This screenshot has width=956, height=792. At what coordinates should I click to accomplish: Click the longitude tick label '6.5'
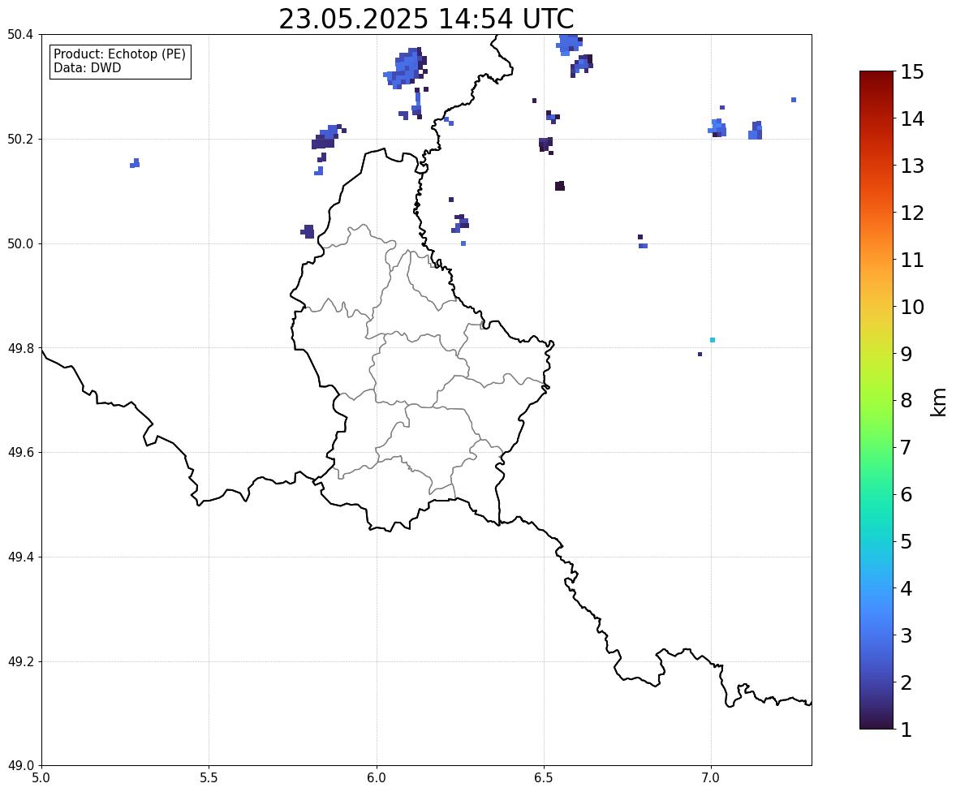coord(544,778)
